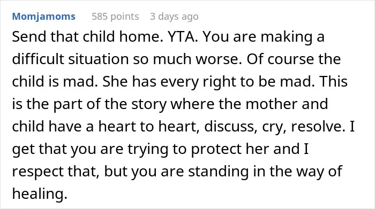The height and width of the screenshot is (209, 375).
Task: Click the phrase 'difficult situation' in the comment
Action: [x=70, y=59]
